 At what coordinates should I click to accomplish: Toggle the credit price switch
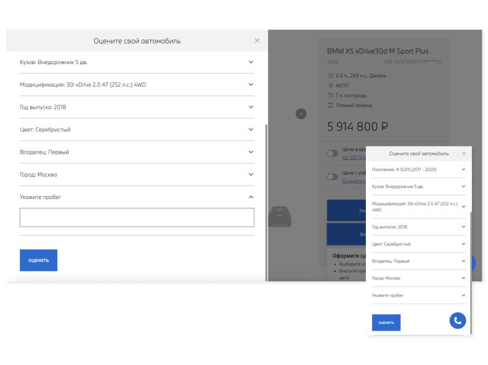(332, 153)
